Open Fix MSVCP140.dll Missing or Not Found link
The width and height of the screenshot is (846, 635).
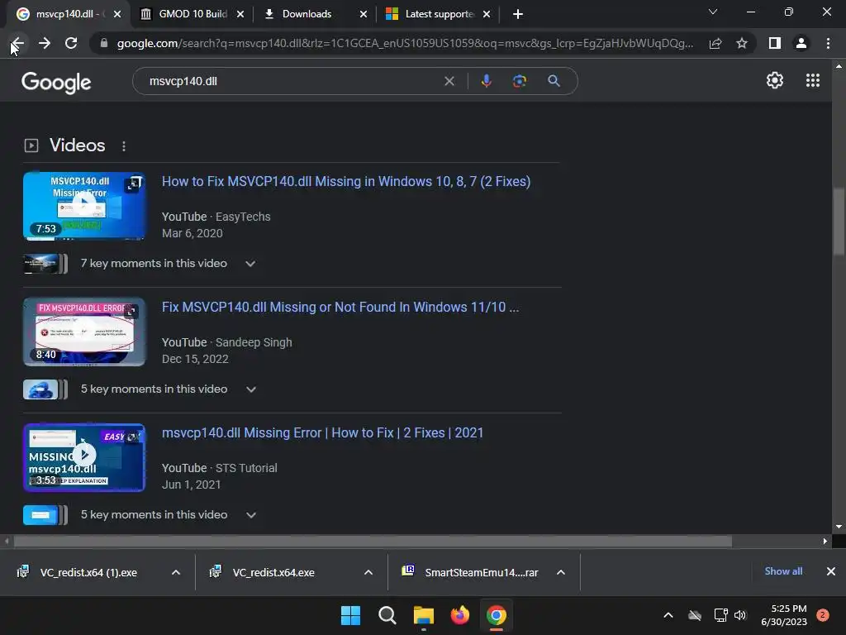point(340,308)
